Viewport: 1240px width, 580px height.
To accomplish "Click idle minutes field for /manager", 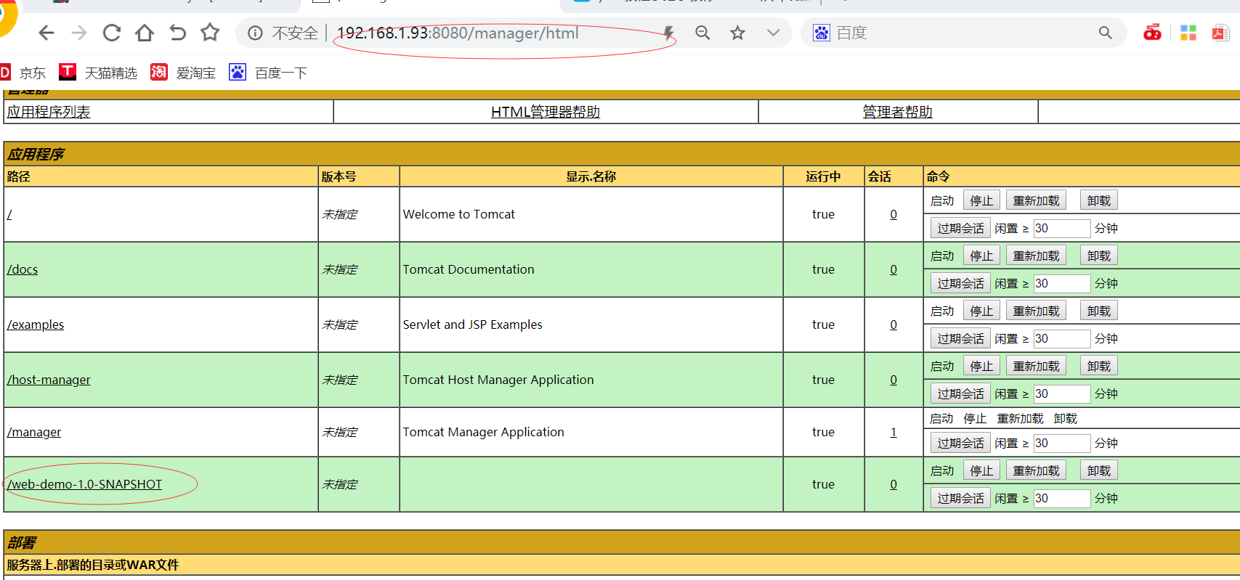I will pos(1062,443).
